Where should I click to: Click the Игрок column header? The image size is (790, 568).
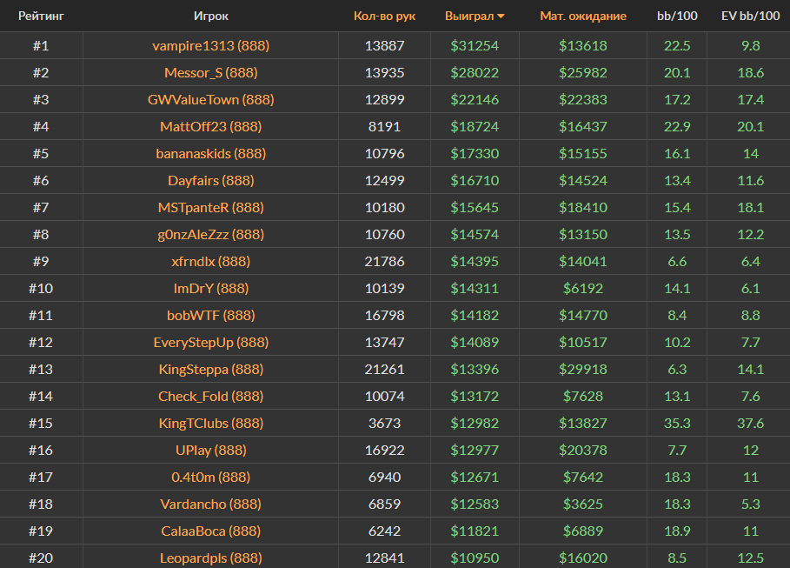(210, 16)
